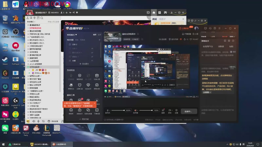The image size is (262, 147).
Task: Favorite channel with star icon
Action: pos(66,12)
